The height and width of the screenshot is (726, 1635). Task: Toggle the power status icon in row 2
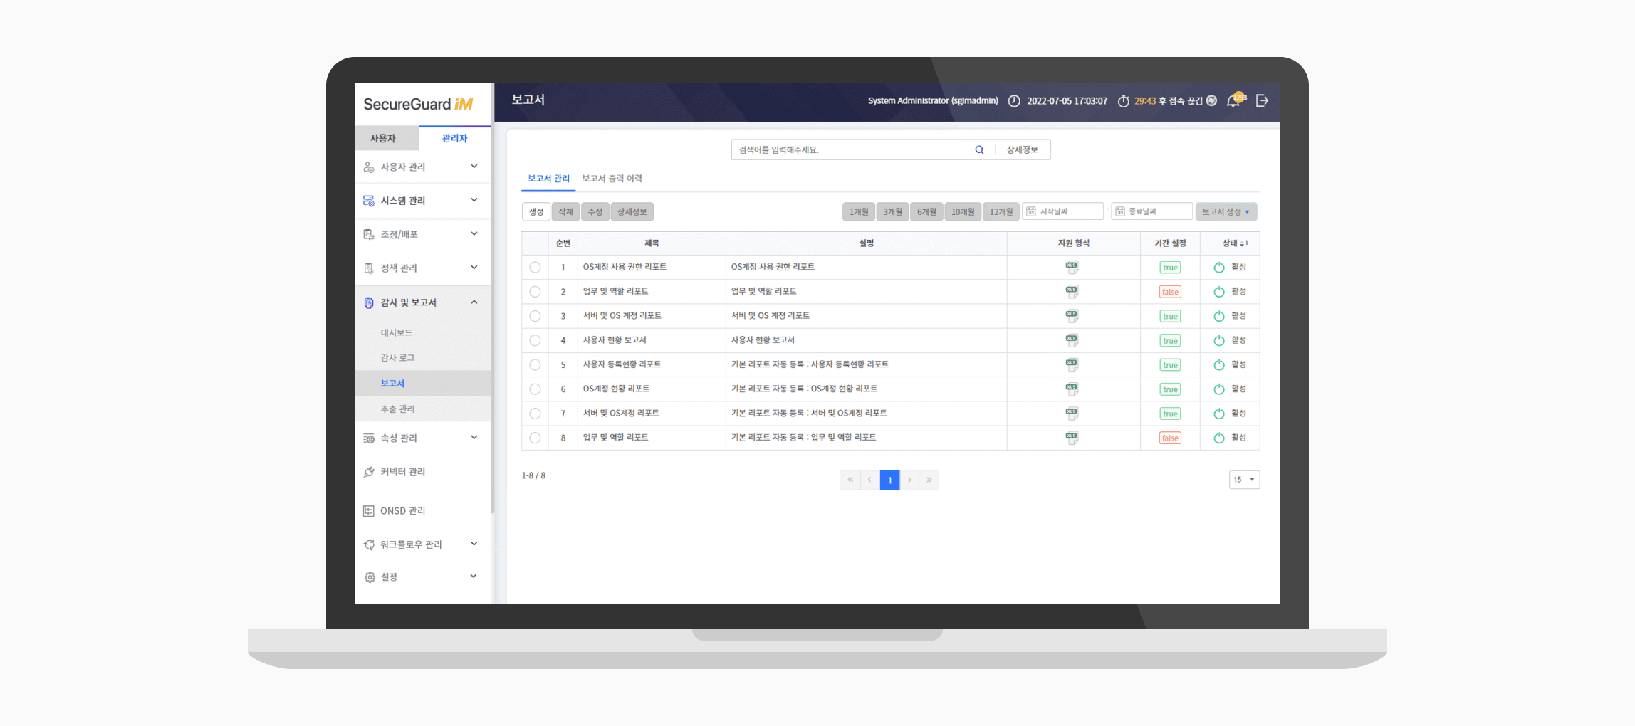coord(1218,292)
